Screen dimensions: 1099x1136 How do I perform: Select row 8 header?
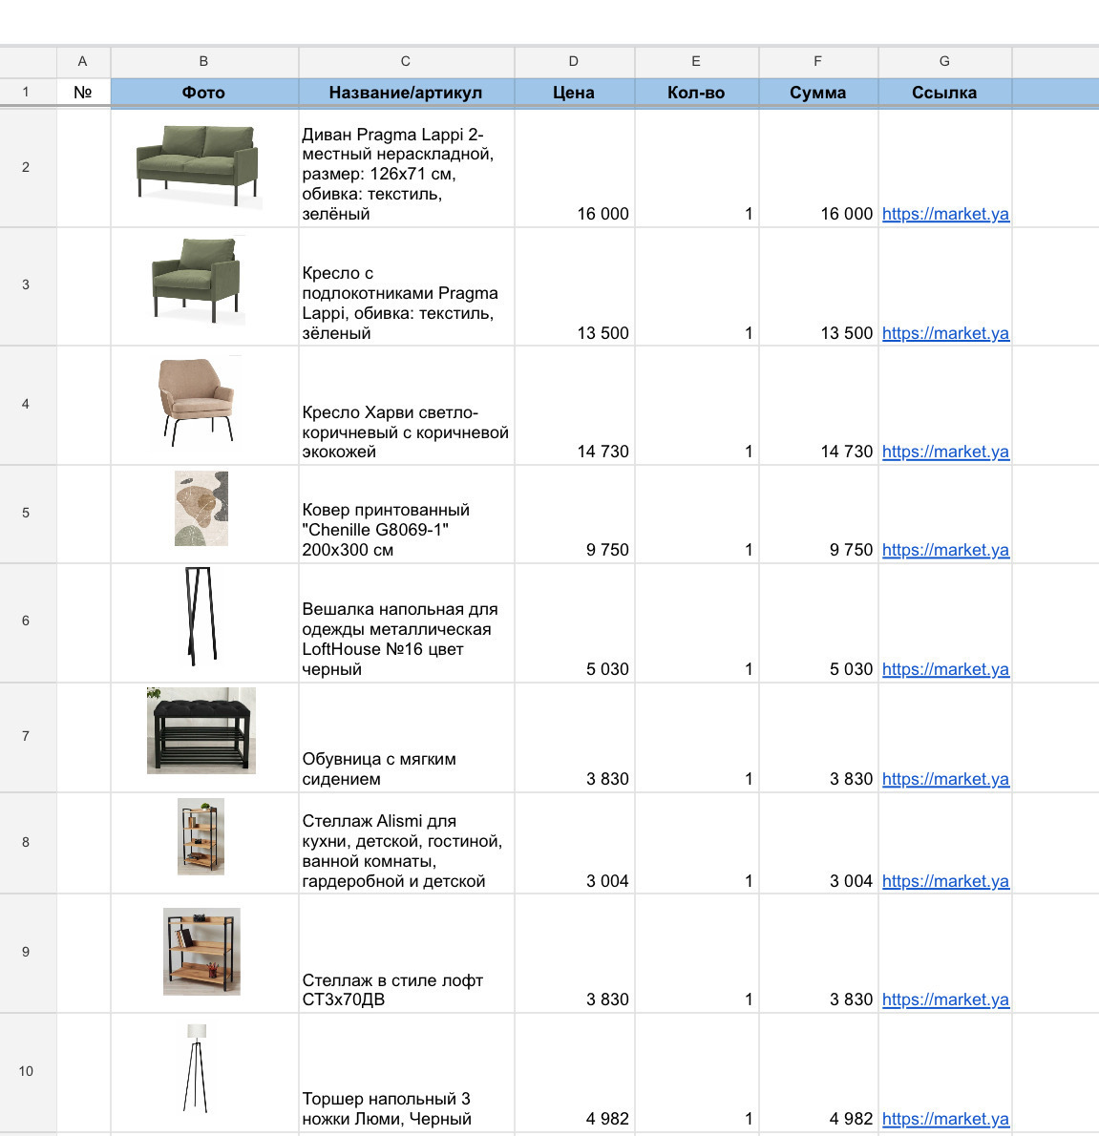[x=29, y=842]
